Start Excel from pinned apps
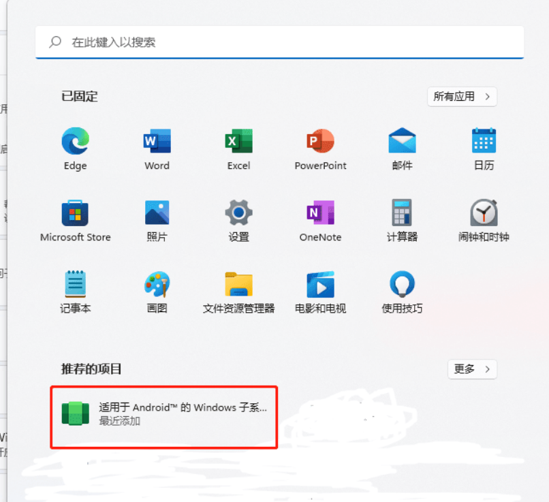Screen dimensions: 549x502 point(238,145)
